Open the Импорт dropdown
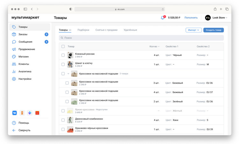The height and width of the screenshot is (144, 239). (x=193, y=30)
